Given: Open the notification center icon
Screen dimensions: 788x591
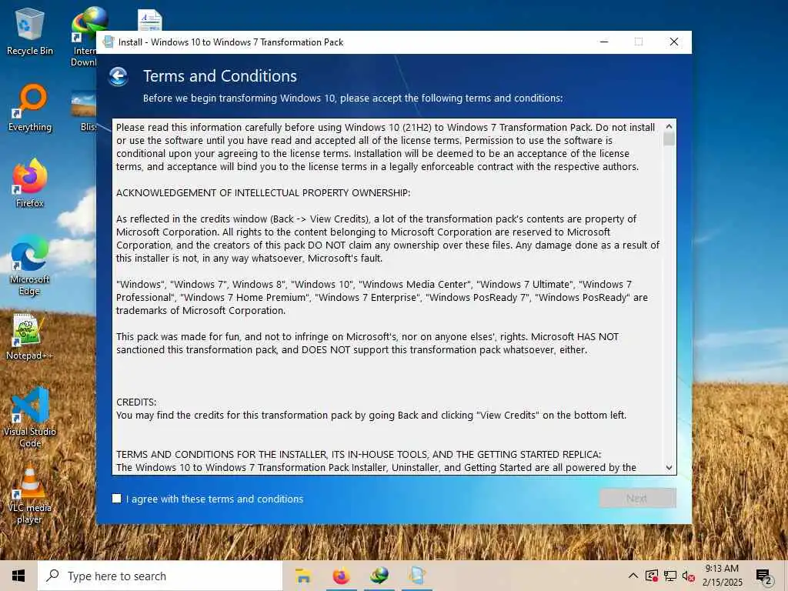Looking at the screenshot, I should (764, 577).
